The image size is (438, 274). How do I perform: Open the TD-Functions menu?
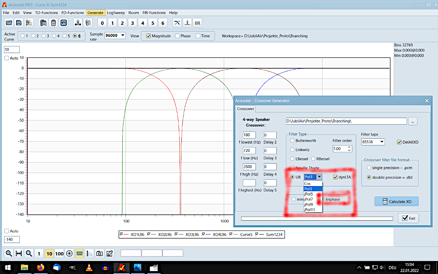(46, 13)
